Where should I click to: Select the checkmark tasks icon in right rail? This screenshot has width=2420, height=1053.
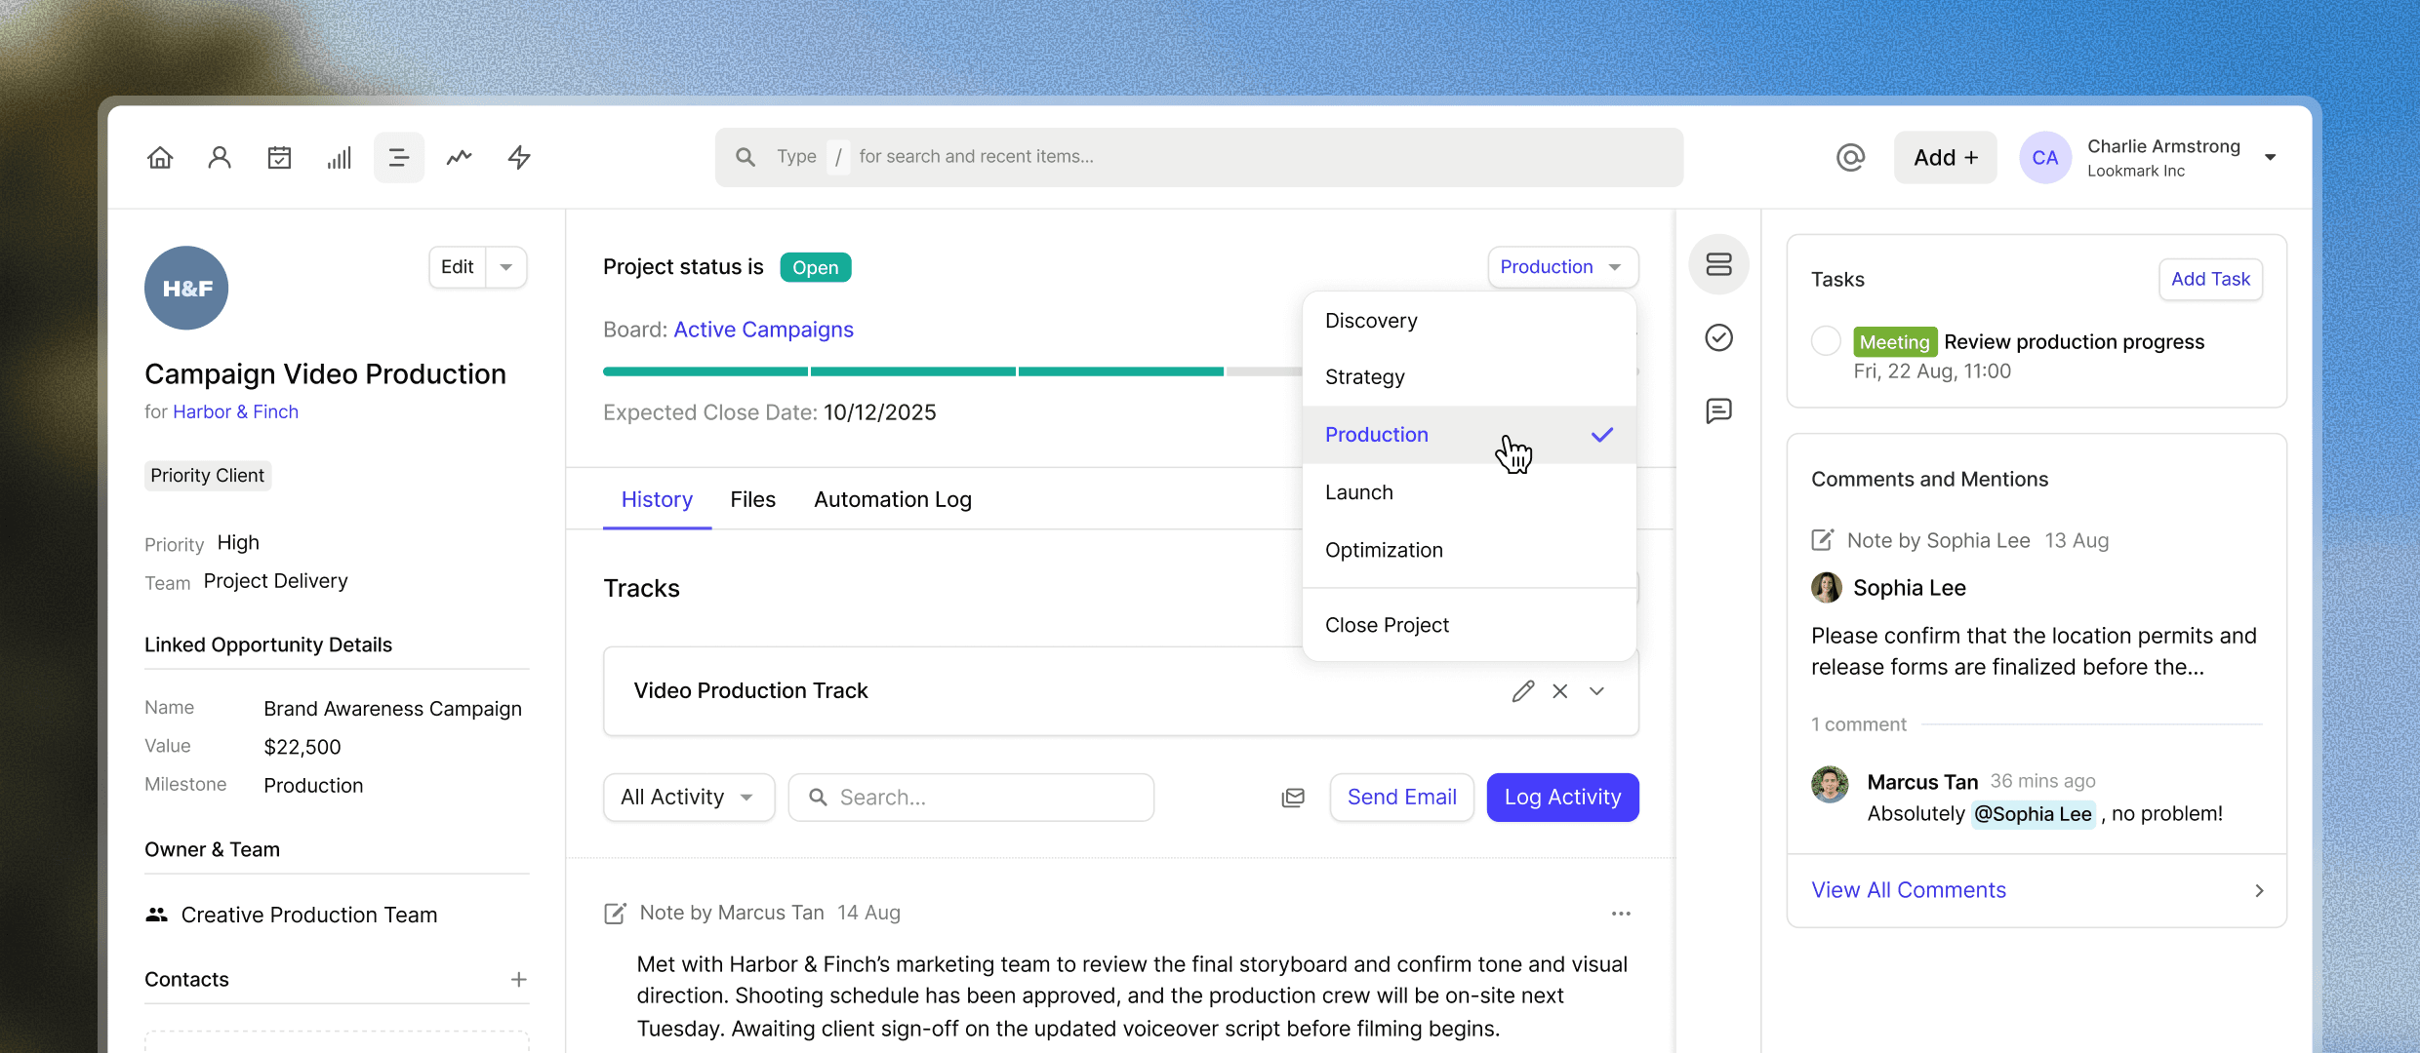pyautogui.click(x=1718, y=337)
